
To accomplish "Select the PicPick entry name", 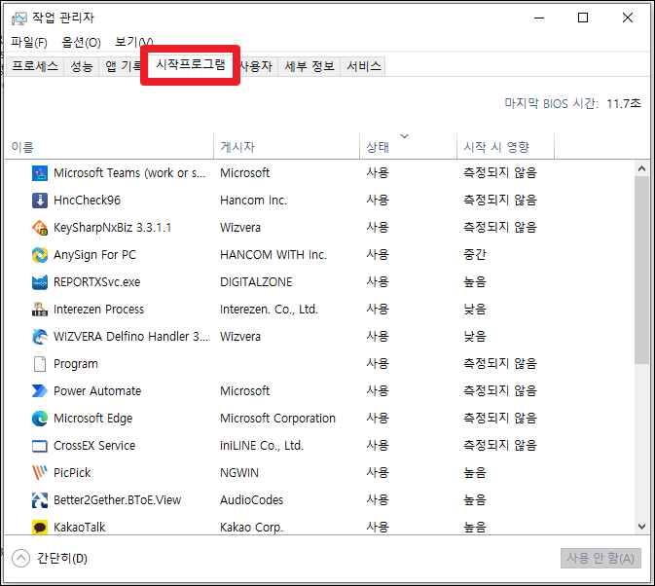I will (x=72, y=473).
